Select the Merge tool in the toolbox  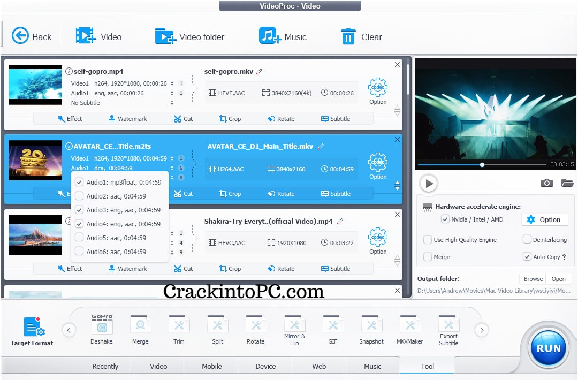pyautogui.click(x=140, y=330)
